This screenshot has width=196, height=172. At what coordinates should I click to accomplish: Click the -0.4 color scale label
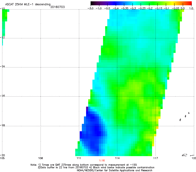(116, 8)
